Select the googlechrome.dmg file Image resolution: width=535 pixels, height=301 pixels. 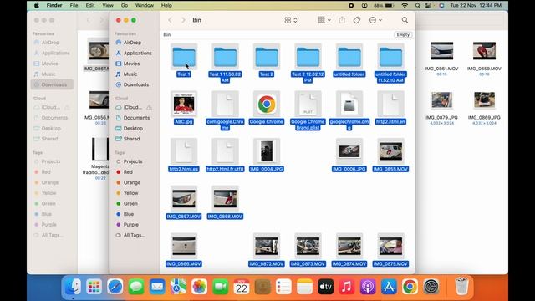click(349, 104)
